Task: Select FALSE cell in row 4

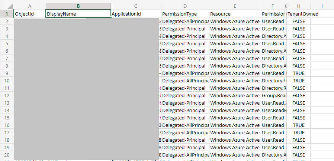Action: tap(298, 36)
